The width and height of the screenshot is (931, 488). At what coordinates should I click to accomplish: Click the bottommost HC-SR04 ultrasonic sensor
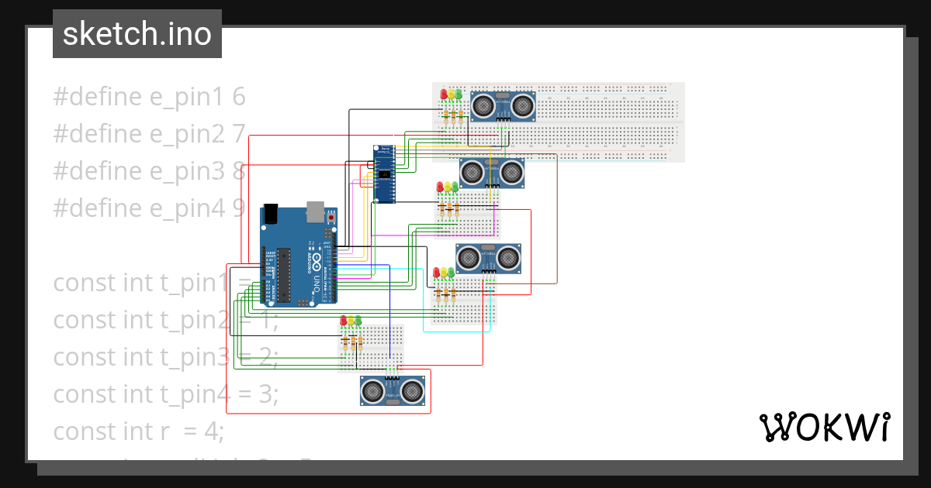[x=392, y=391]
